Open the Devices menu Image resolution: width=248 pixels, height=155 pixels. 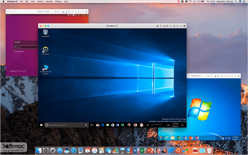tap(49, 1)
